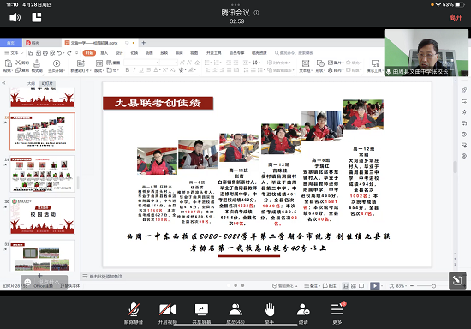
Task: Select the 插入 ribbon tab
Action: point(104,53)
